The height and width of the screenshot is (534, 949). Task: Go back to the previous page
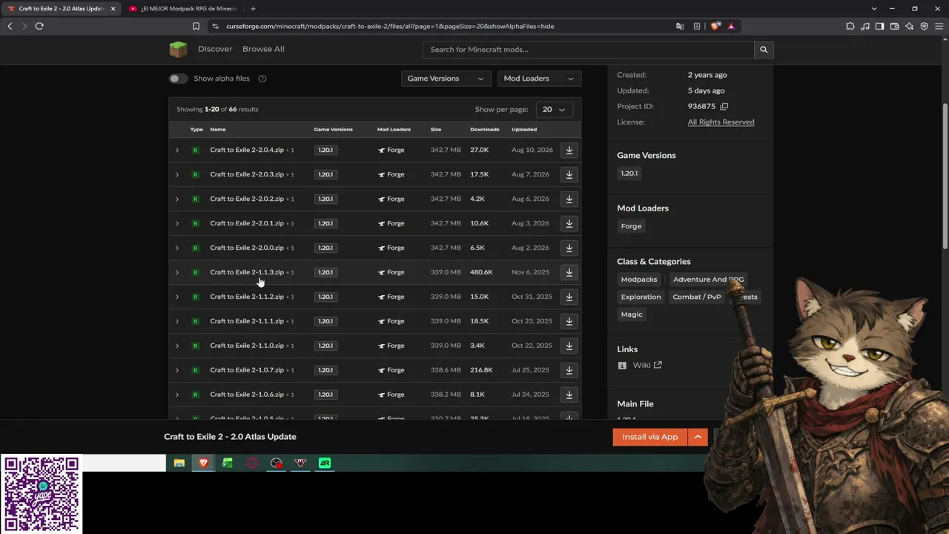tap(10, 26)
